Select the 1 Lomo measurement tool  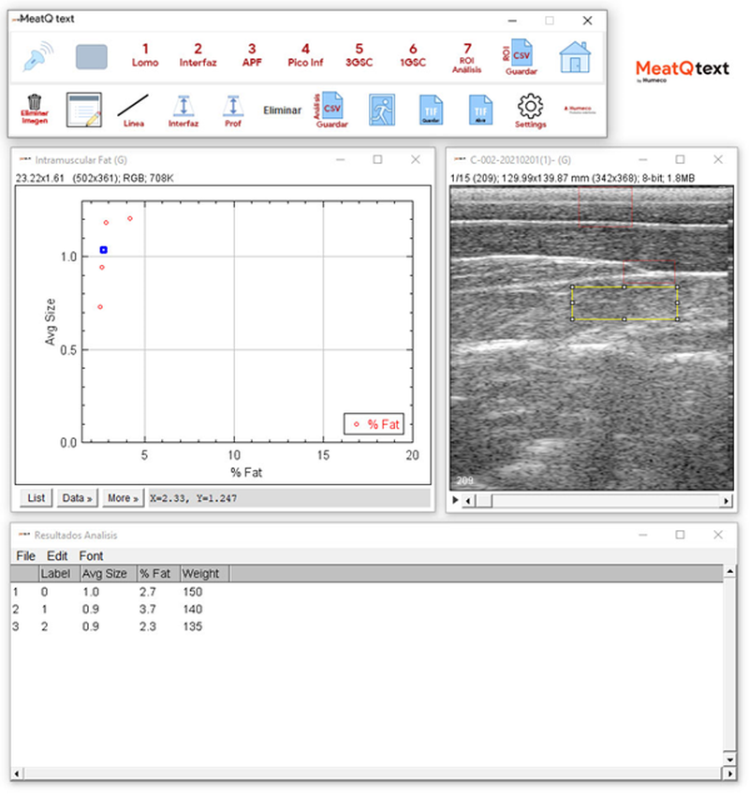pos(145,55)
